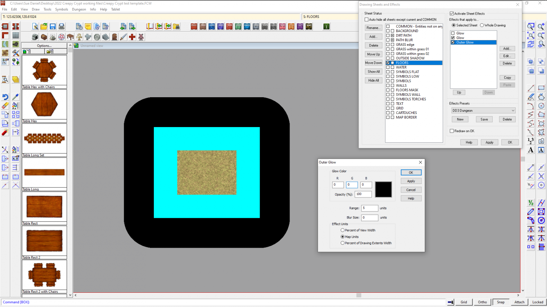Screen dimensions: 547x307
Task: Select the Text tool letter A icon
Action: 531,150
